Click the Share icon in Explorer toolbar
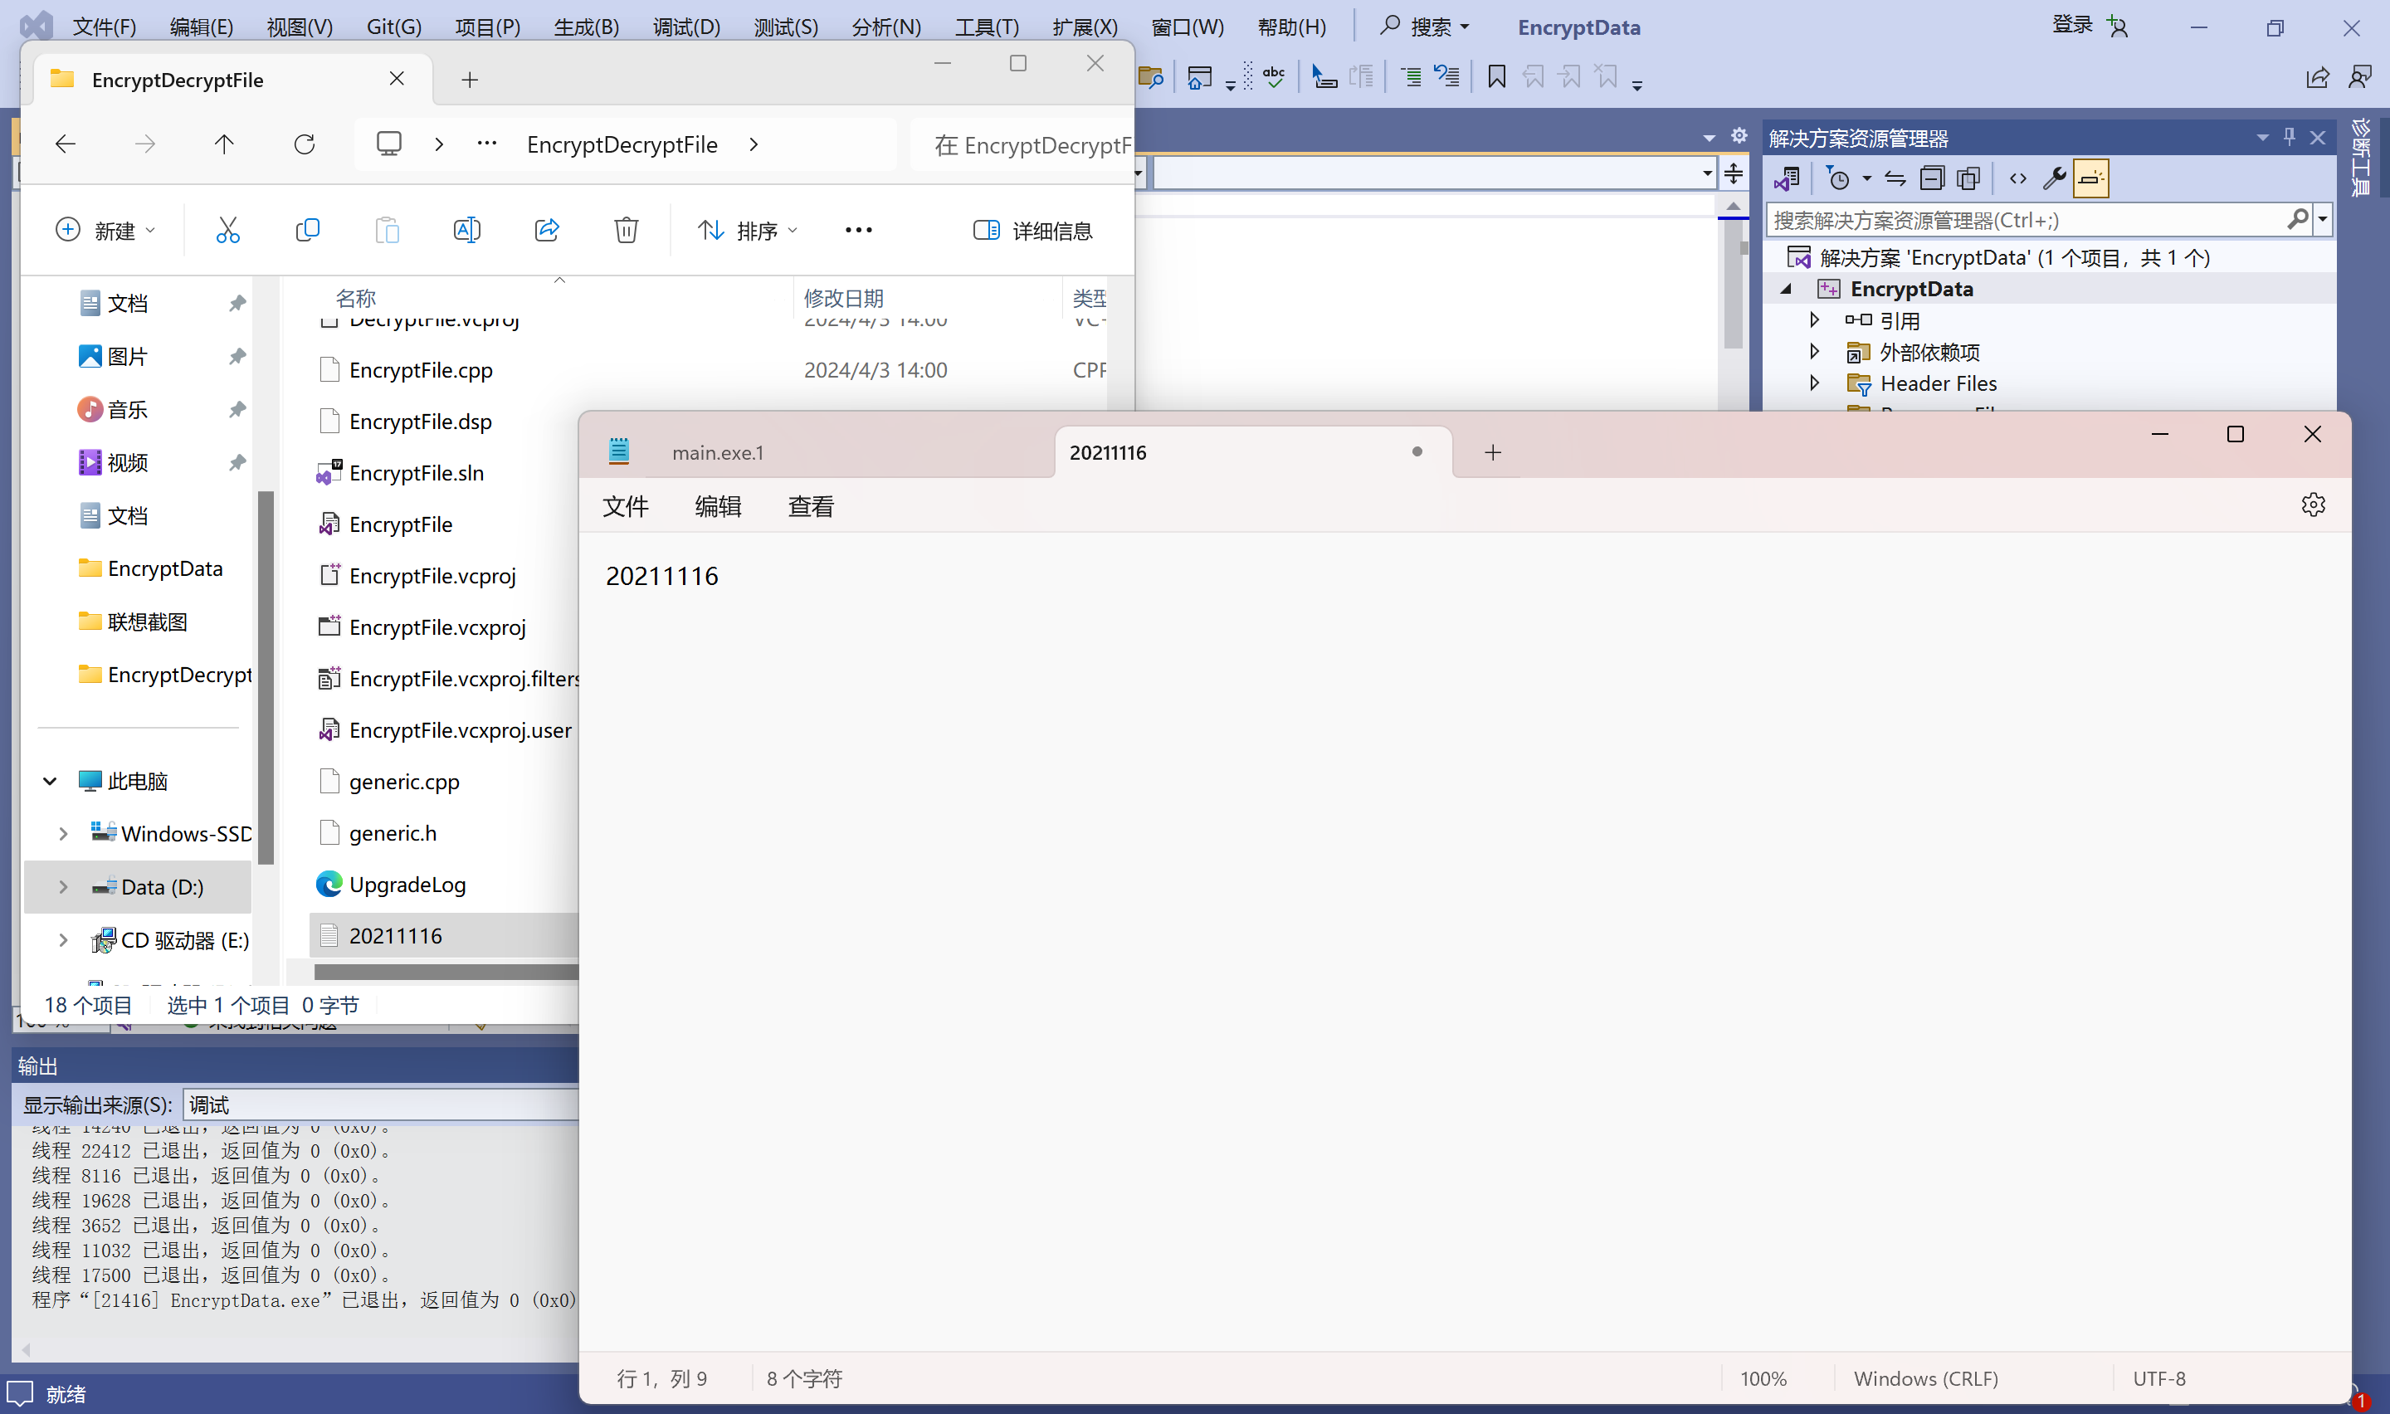Viewport: 2390px width, 1414px height. [x=547, y=231]
